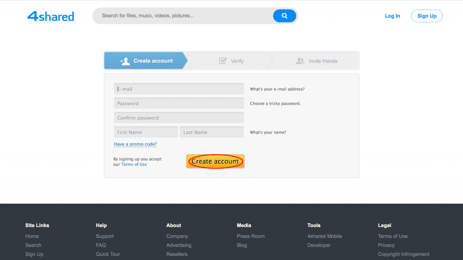Open 4shared Mobile footer link

point(325,236)
